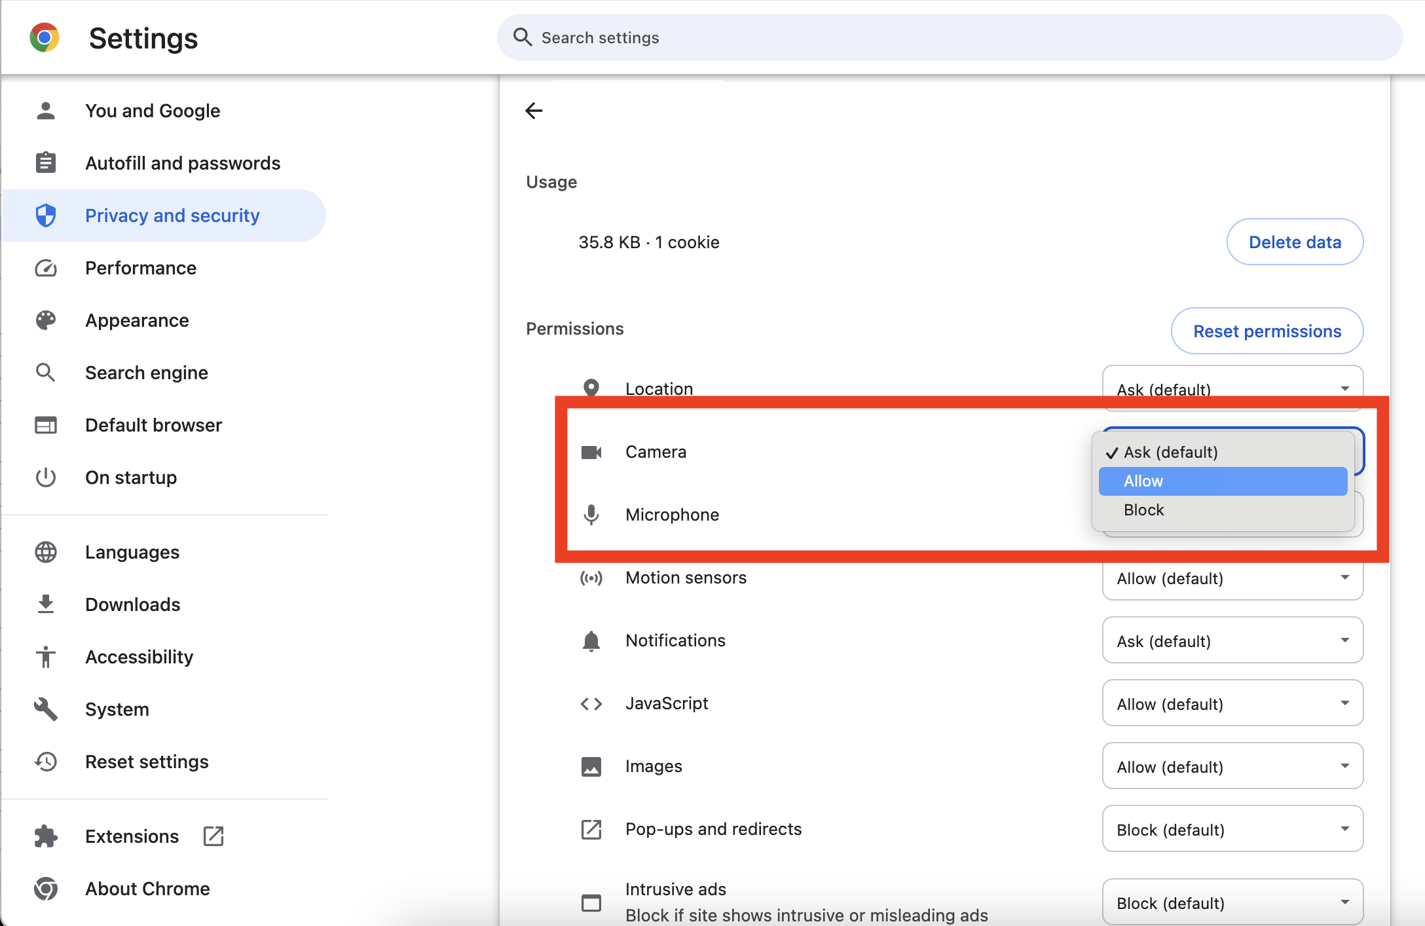This screenshot has height=926, width=1425.
Task: Click the Camera permission icon
Action: [591, 452]
